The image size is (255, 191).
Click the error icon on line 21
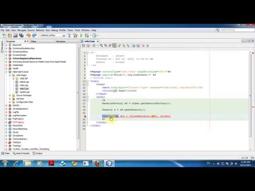coord(85,116)
